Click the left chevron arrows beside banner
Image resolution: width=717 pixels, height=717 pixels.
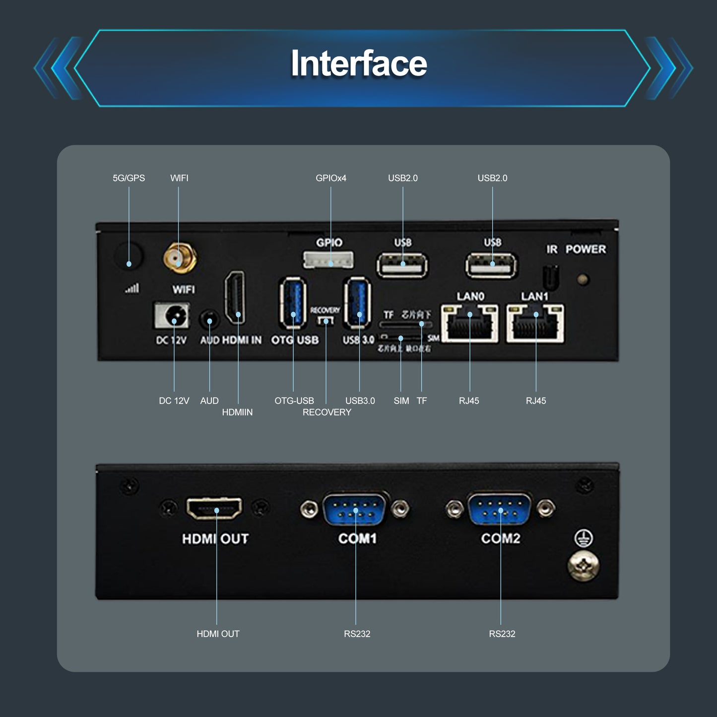click(x=56, y=68)
